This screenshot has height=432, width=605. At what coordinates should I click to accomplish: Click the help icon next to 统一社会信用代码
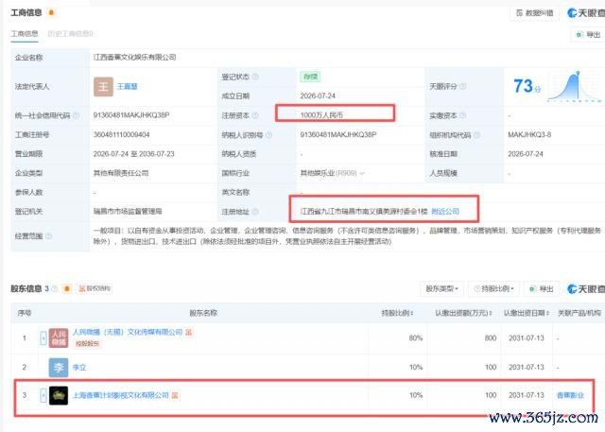76,115
